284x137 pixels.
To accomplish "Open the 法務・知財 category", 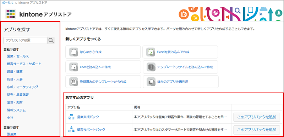I will 15,102.
